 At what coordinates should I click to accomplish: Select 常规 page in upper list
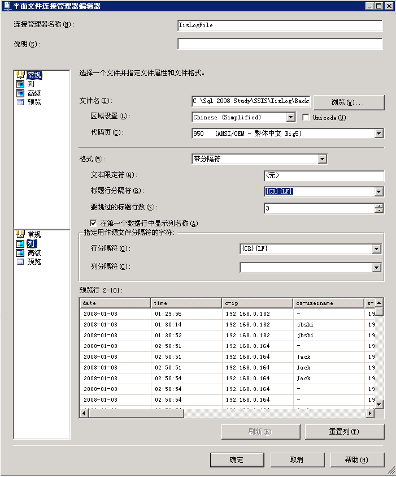tap(34, 75)
